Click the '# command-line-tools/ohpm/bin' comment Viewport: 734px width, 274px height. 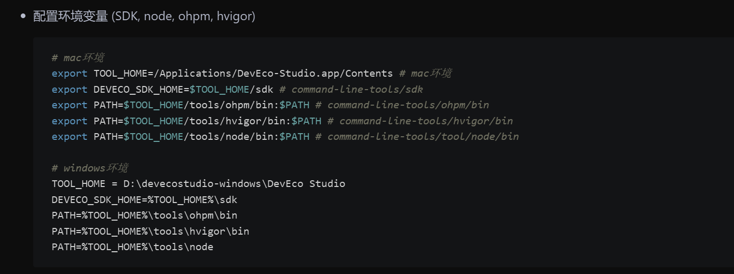coord(402,105)
